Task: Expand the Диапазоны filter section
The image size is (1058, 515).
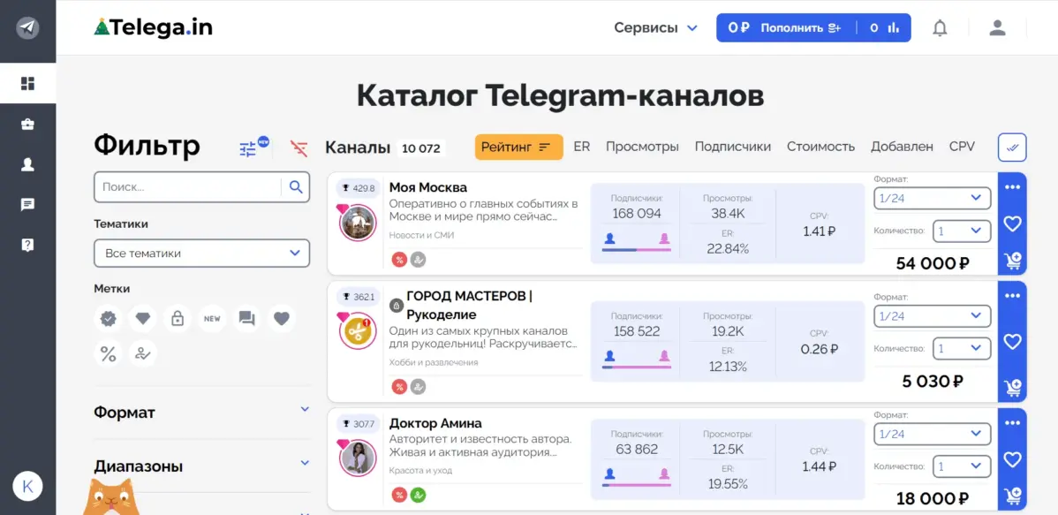Action: [x=201, y=466]
